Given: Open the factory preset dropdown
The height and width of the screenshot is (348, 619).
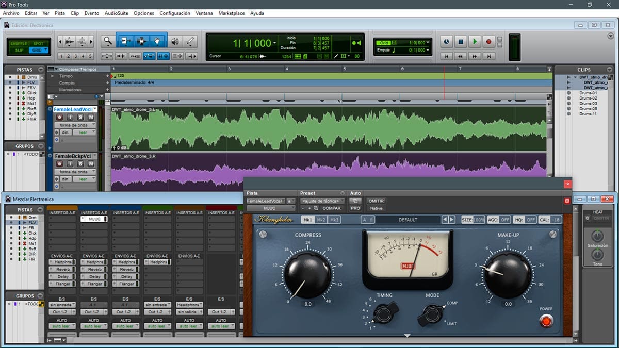Looking at the screenshot, I should pyautogui.click(x=322, y=201).
